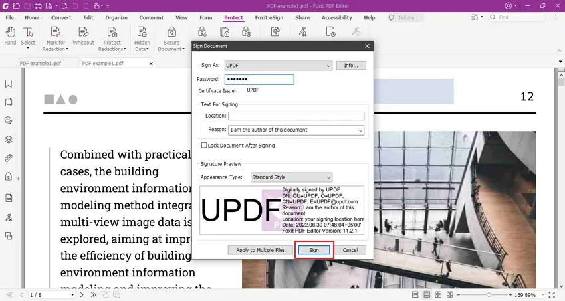Click the print icon in quick access bar
565x301 pixels.
(x=38, y=6)
